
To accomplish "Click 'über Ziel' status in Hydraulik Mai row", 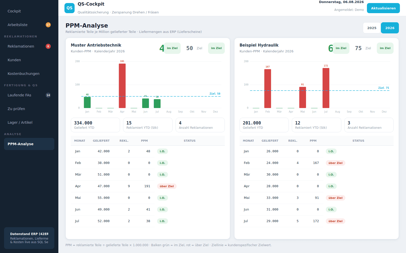I will pyautogui.click(x=335, y=198).
